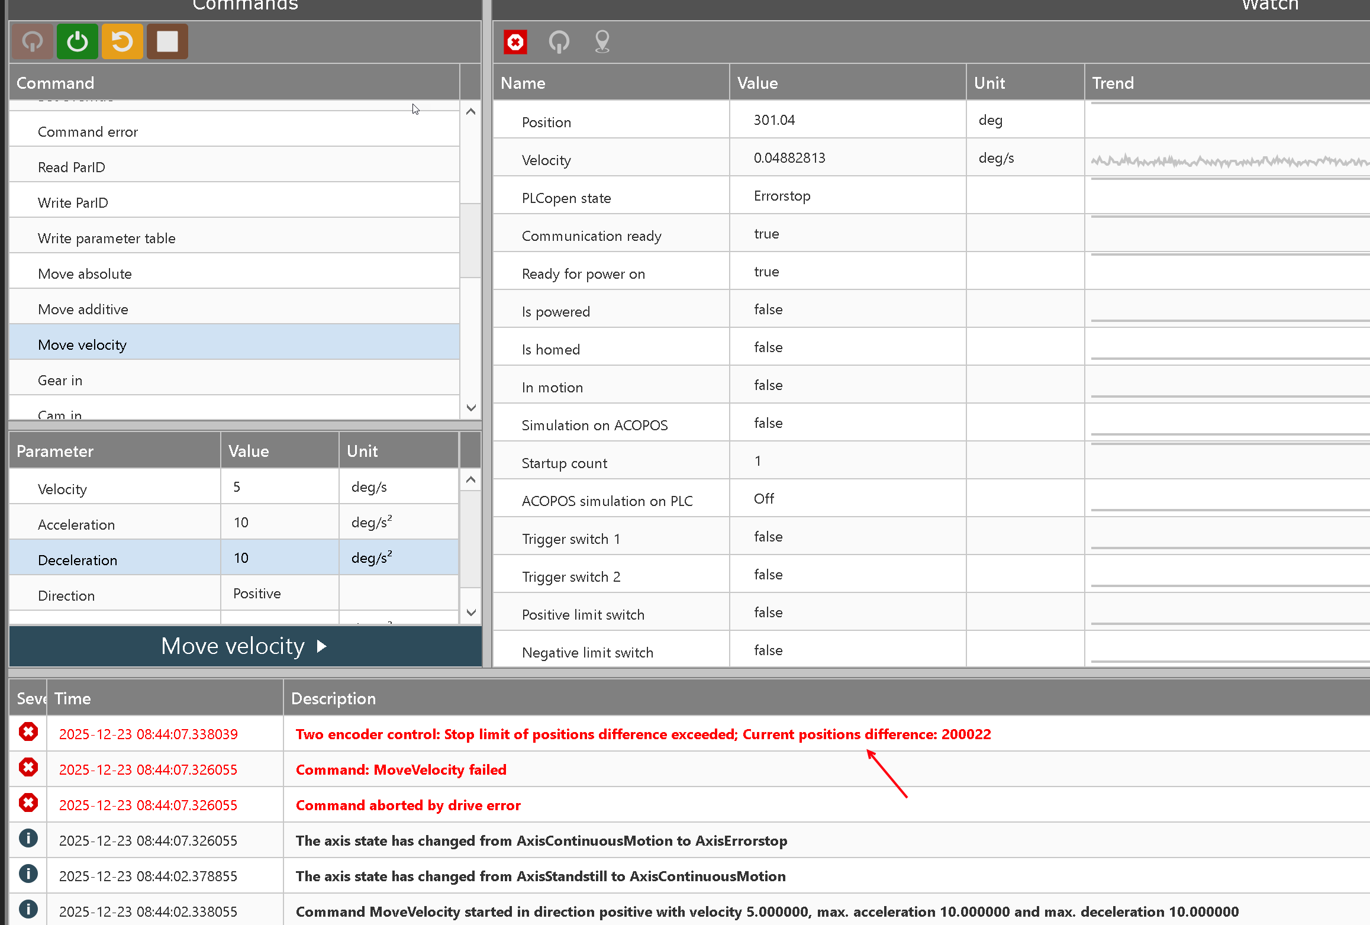The height and width of the screenshot is (925, 1370).
Task: Click the Description column header in log
Action: tap(333, 698)
